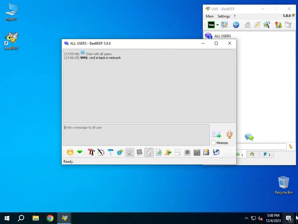The width and height of the screenshot is (298, 224).
Task: Click the VM5 window search field
Action: (x=262, y=146)
